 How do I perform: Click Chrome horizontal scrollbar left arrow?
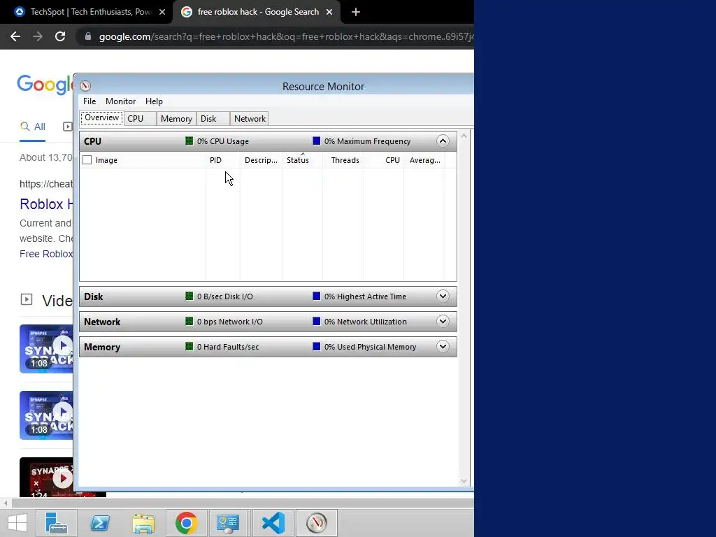click(6, 503)
